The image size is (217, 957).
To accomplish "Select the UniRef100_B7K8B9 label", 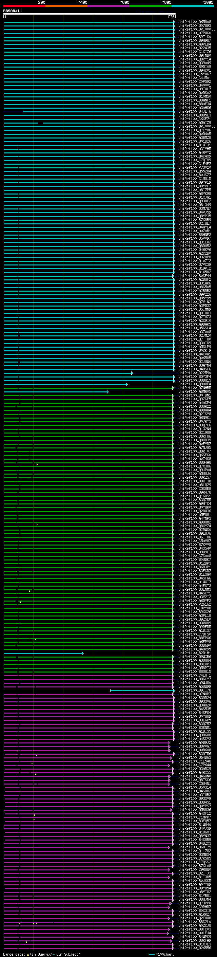I will coord(194,220).
